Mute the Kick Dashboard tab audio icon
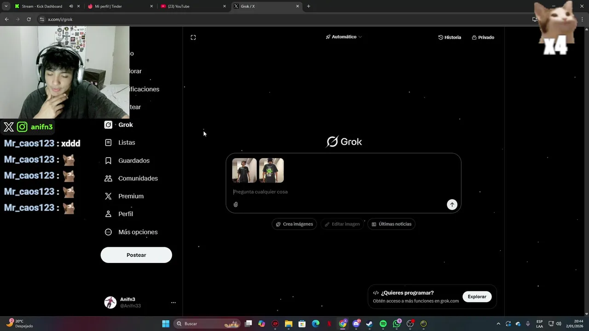This screenshot has width=589, height=331. coord(71,6)
